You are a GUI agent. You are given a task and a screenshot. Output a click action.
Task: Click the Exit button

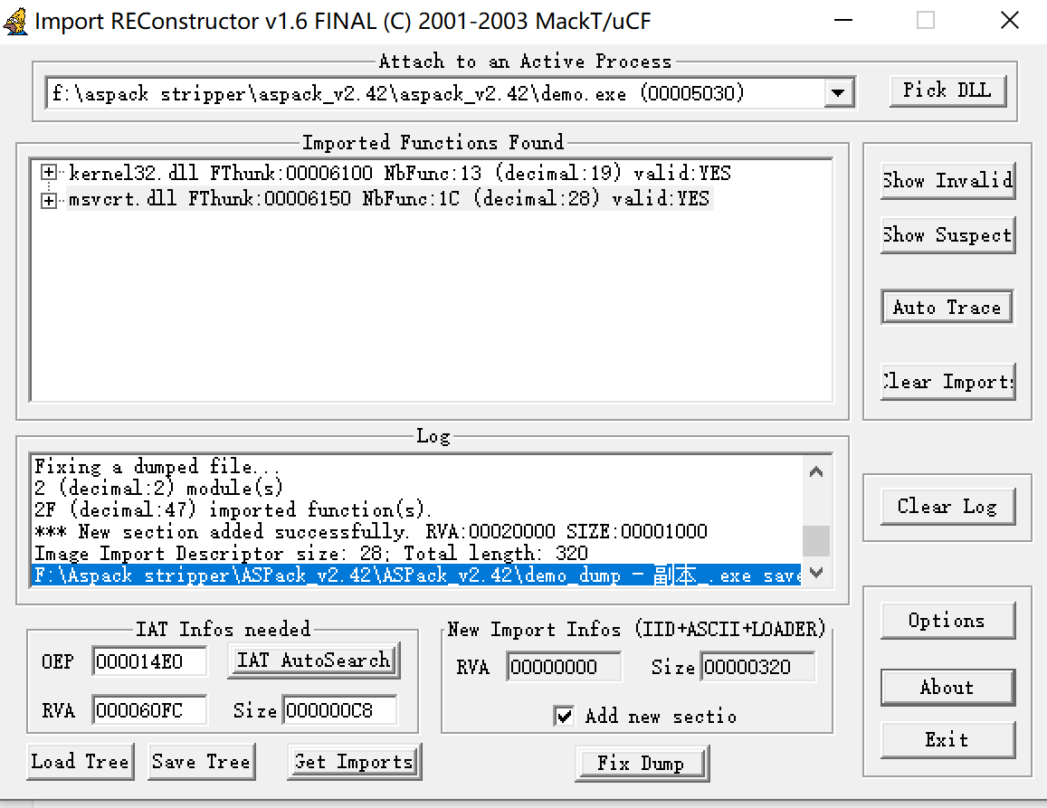point(947,739)
